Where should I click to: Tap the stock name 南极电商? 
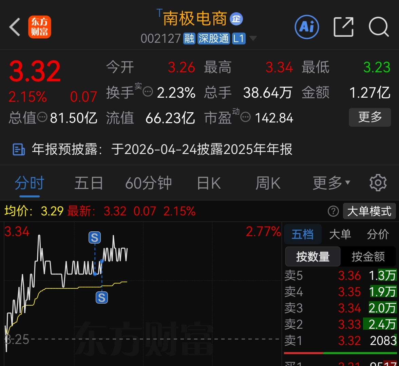(x=195, y=19)
